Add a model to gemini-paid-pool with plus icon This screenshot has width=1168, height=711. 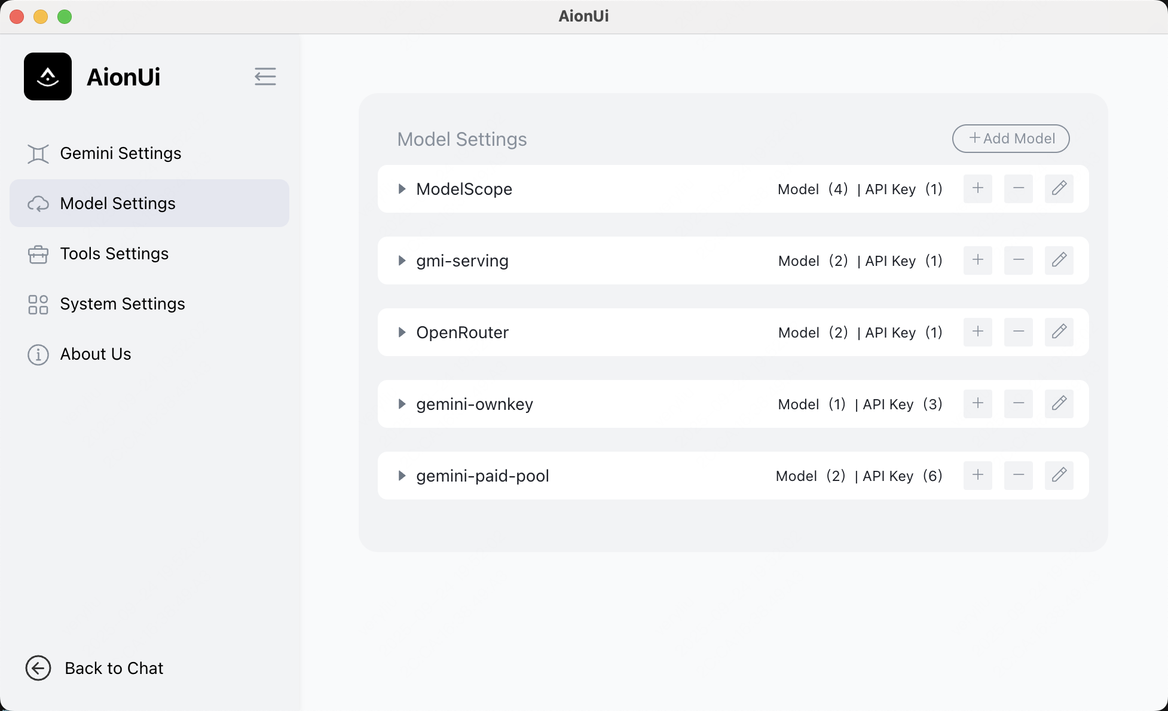[978, 476]
